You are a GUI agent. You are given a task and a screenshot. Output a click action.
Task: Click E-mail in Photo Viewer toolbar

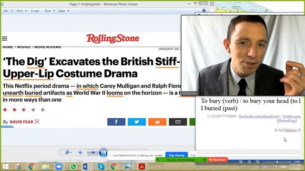point(35,11)
